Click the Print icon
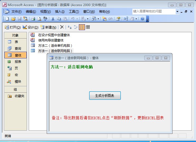This screenshot has height=142, width=196. pos(33,19)
